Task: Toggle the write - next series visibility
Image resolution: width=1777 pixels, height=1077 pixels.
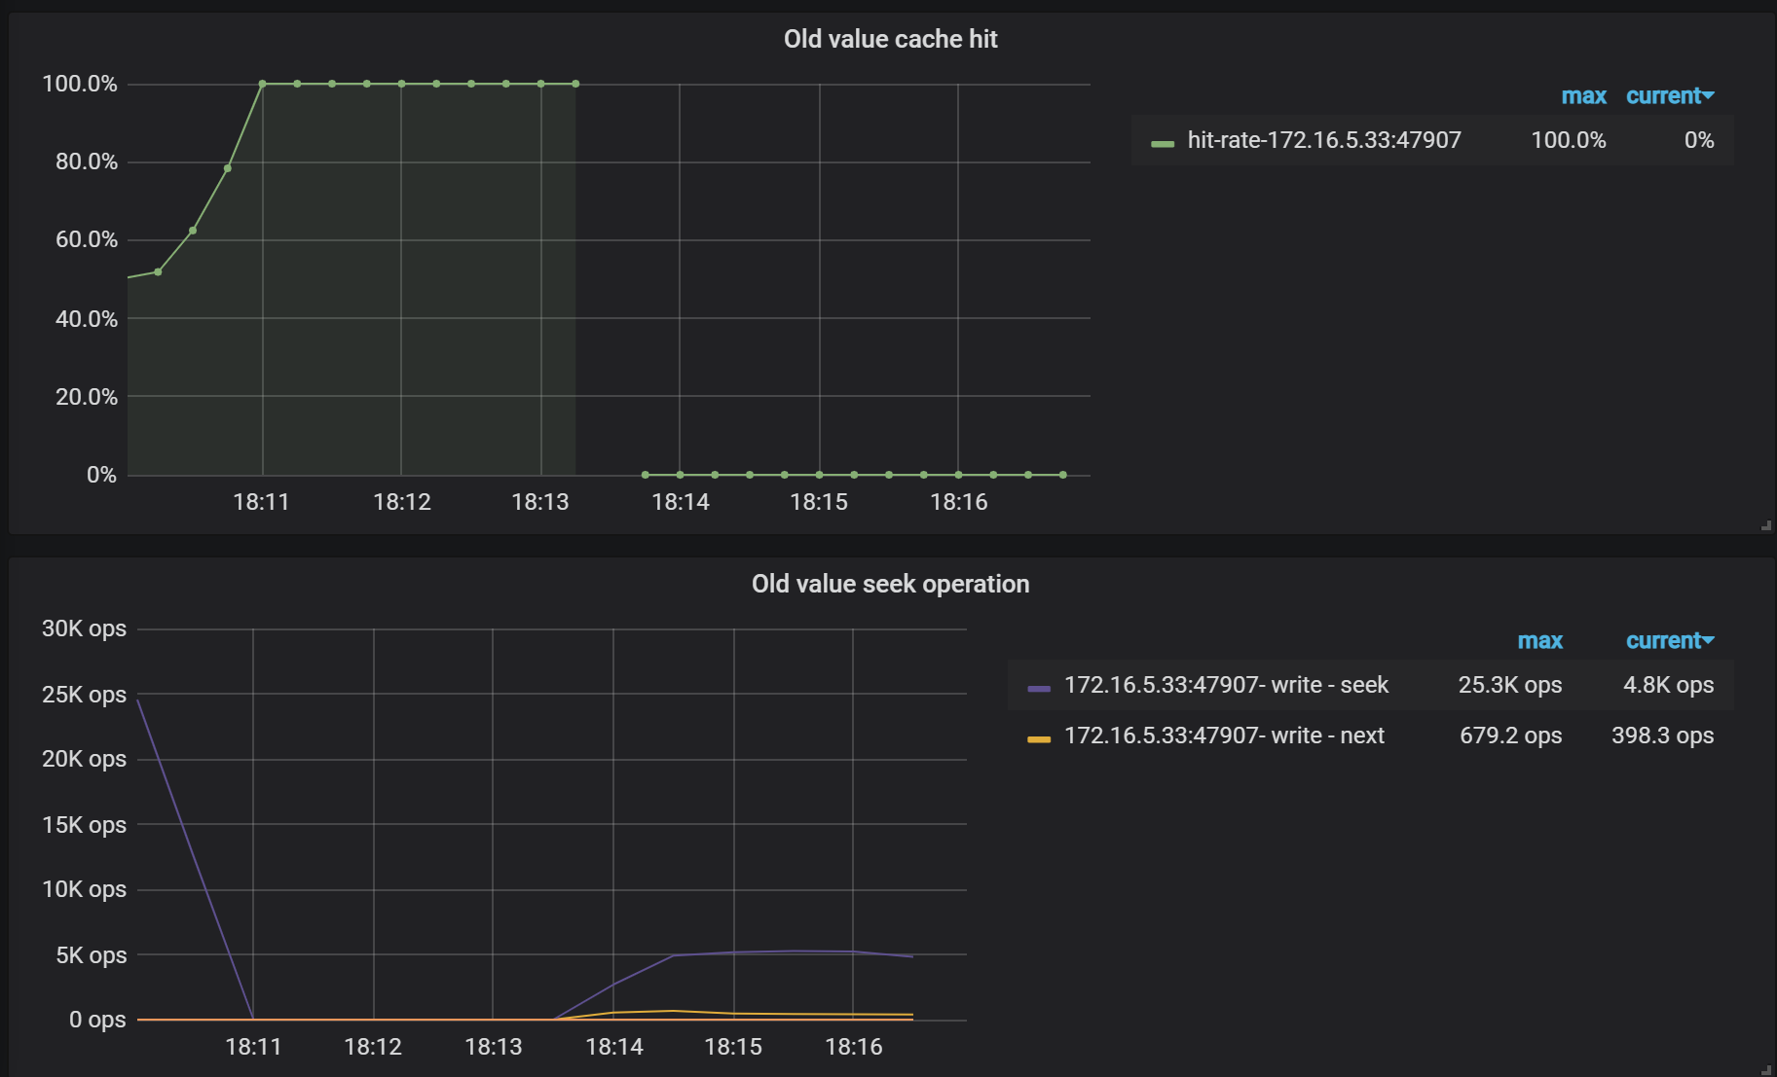Action: [1224, 736]
